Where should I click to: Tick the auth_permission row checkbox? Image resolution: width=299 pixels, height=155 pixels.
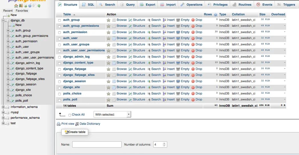pyautogui.click(x=60, y=33)
